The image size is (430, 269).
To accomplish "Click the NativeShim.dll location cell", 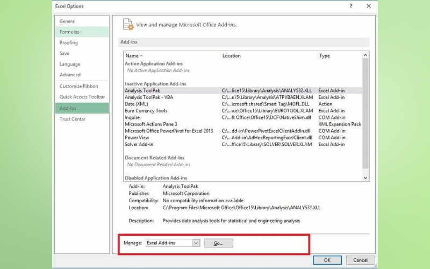I will [266, 117].
